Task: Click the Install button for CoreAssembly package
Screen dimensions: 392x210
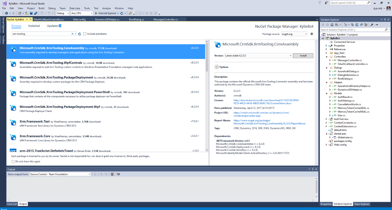Action: click(303, 56)
